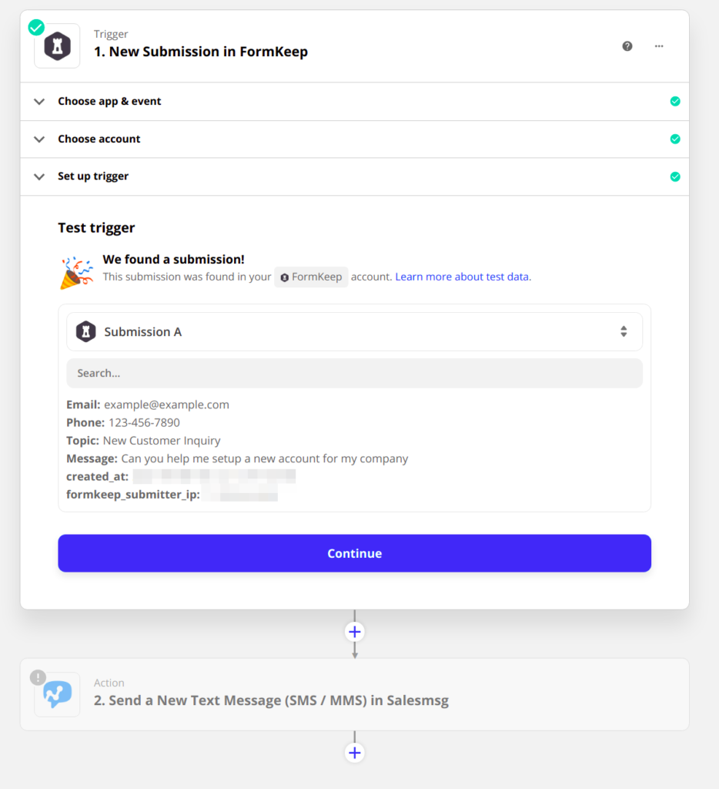Open the help question mark icon
This screenshot has height=789, width=719.
click(627, 46)
